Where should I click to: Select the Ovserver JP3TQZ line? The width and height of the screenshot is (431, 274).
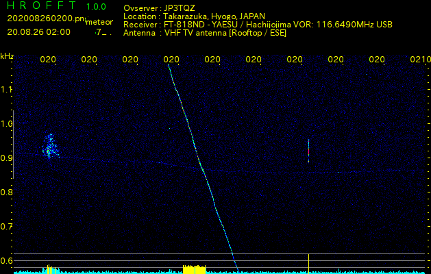[159, 8]
